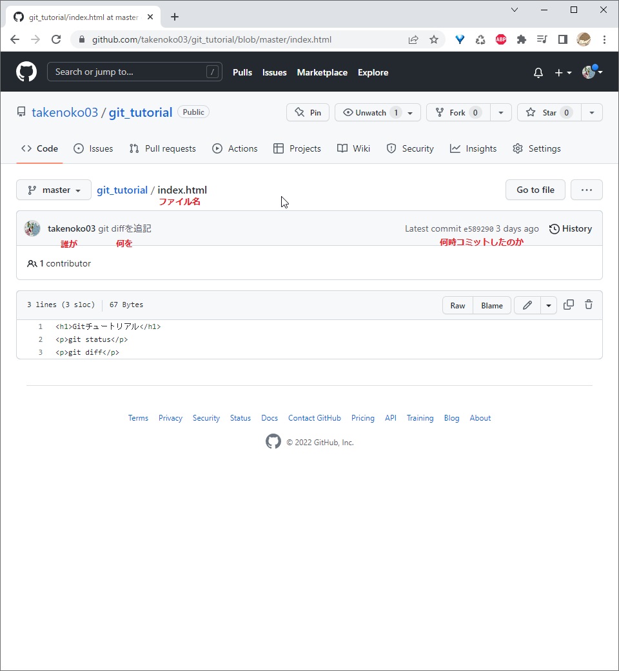Open the Extensions puzzle icon
The width and height of the screenshot is (619, 671).
point(521,40)
